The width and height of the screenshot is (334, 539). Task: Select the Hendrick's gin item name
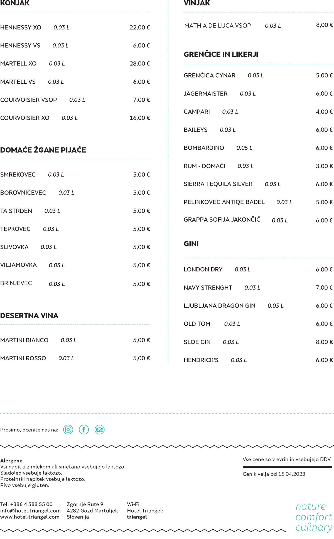201,360
